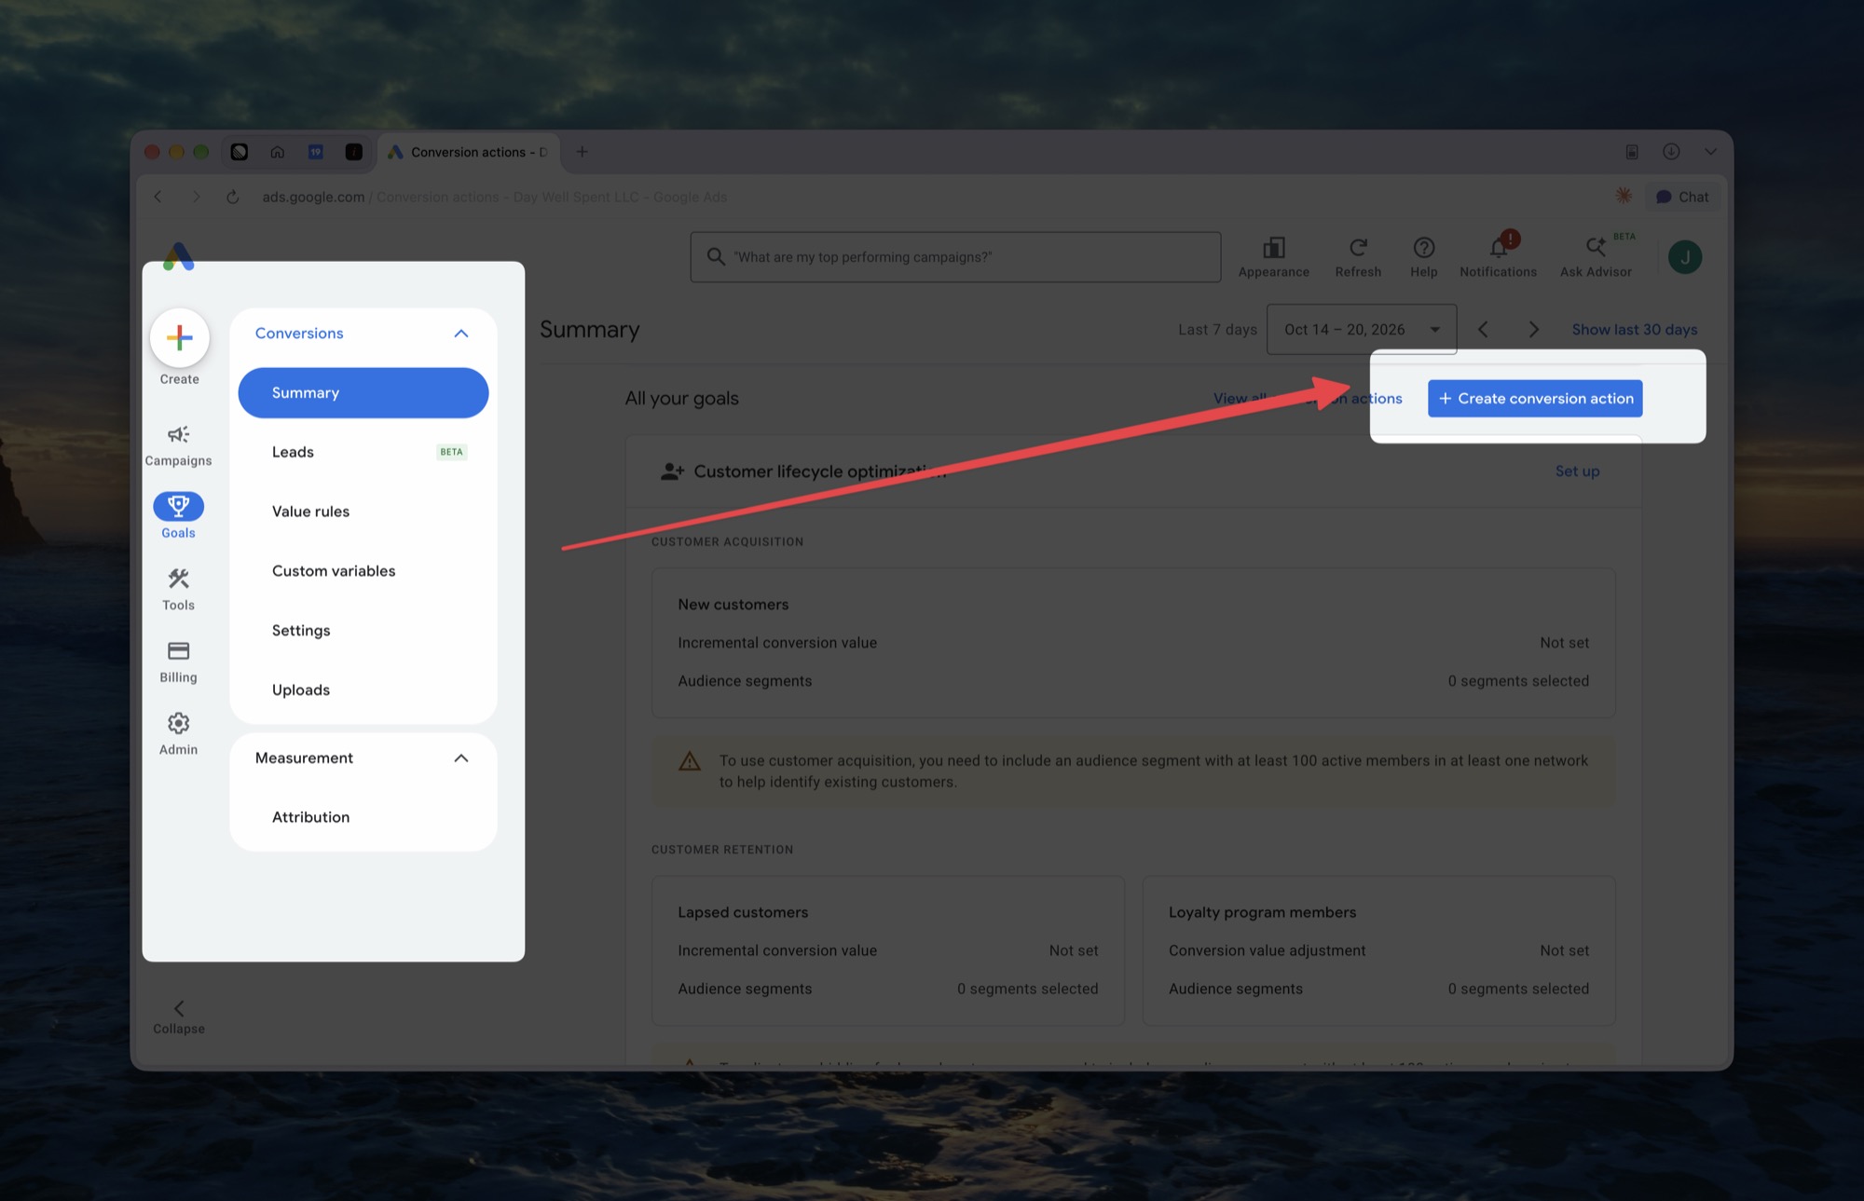The image size is (1864, 1201).
Task: Click Set up link for lifecycle optimization
Action: coord(1577,471)
